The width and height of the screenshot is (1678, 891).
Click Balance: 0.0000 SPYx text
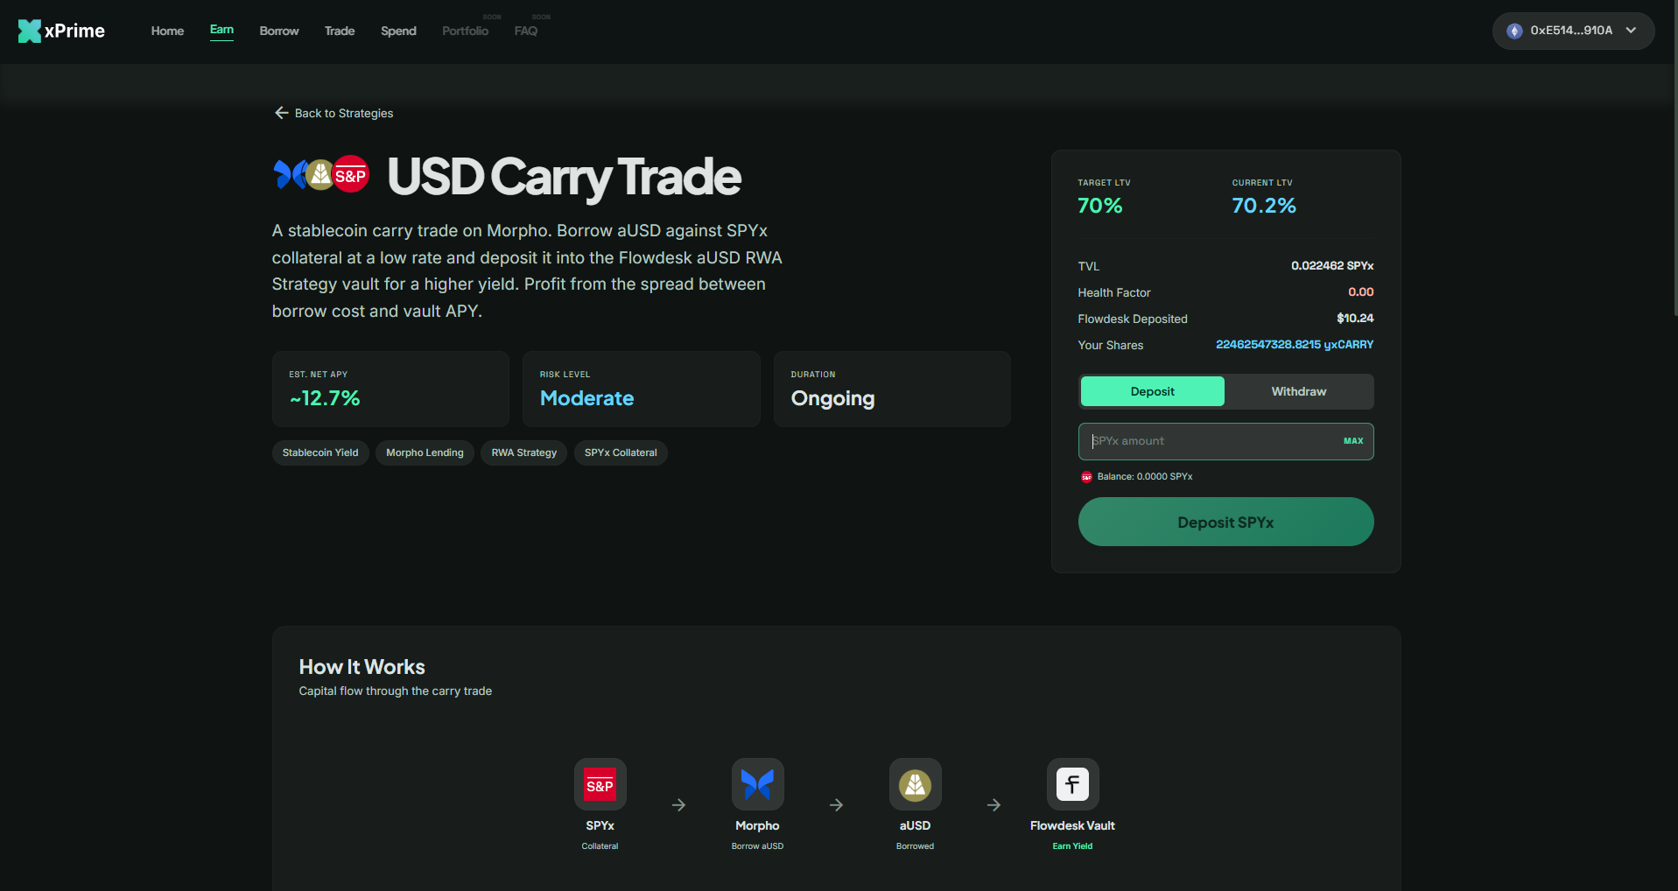pos(1145,477)
